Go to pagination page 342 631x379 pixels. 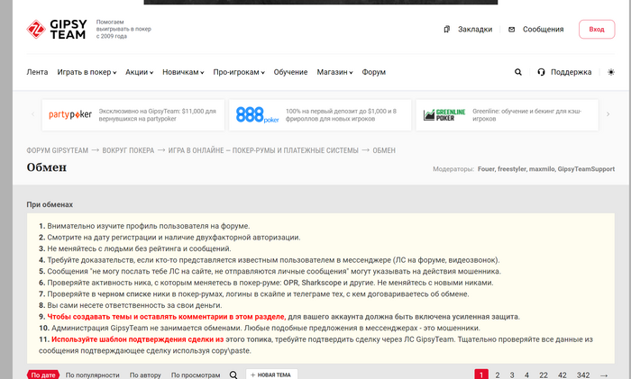tap(583, 374)
